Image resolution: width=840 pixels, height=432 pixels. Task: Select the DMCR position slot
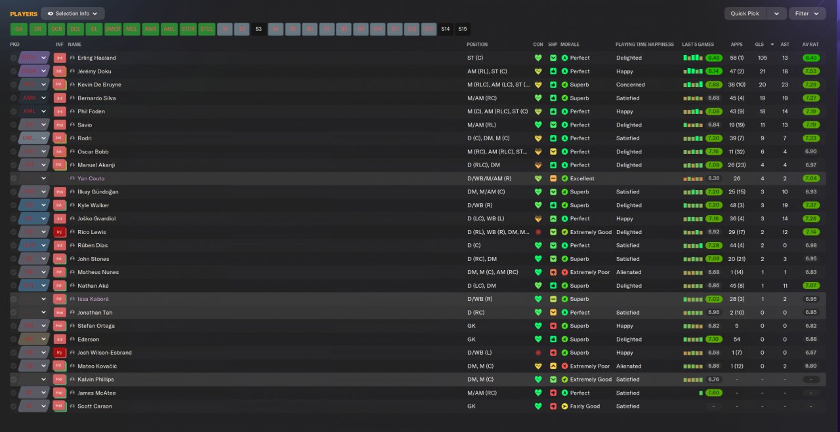tap(114, 29)
